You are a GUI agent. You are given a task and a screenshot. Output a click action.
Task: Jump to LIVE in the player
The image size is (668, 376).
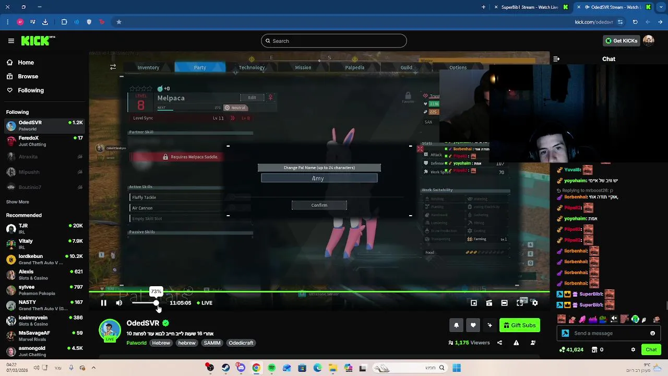[x=205, y=303]
